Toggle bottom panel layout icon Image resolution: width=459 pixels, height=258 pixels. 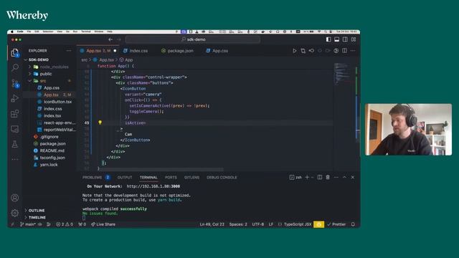(x=337, y=39)
